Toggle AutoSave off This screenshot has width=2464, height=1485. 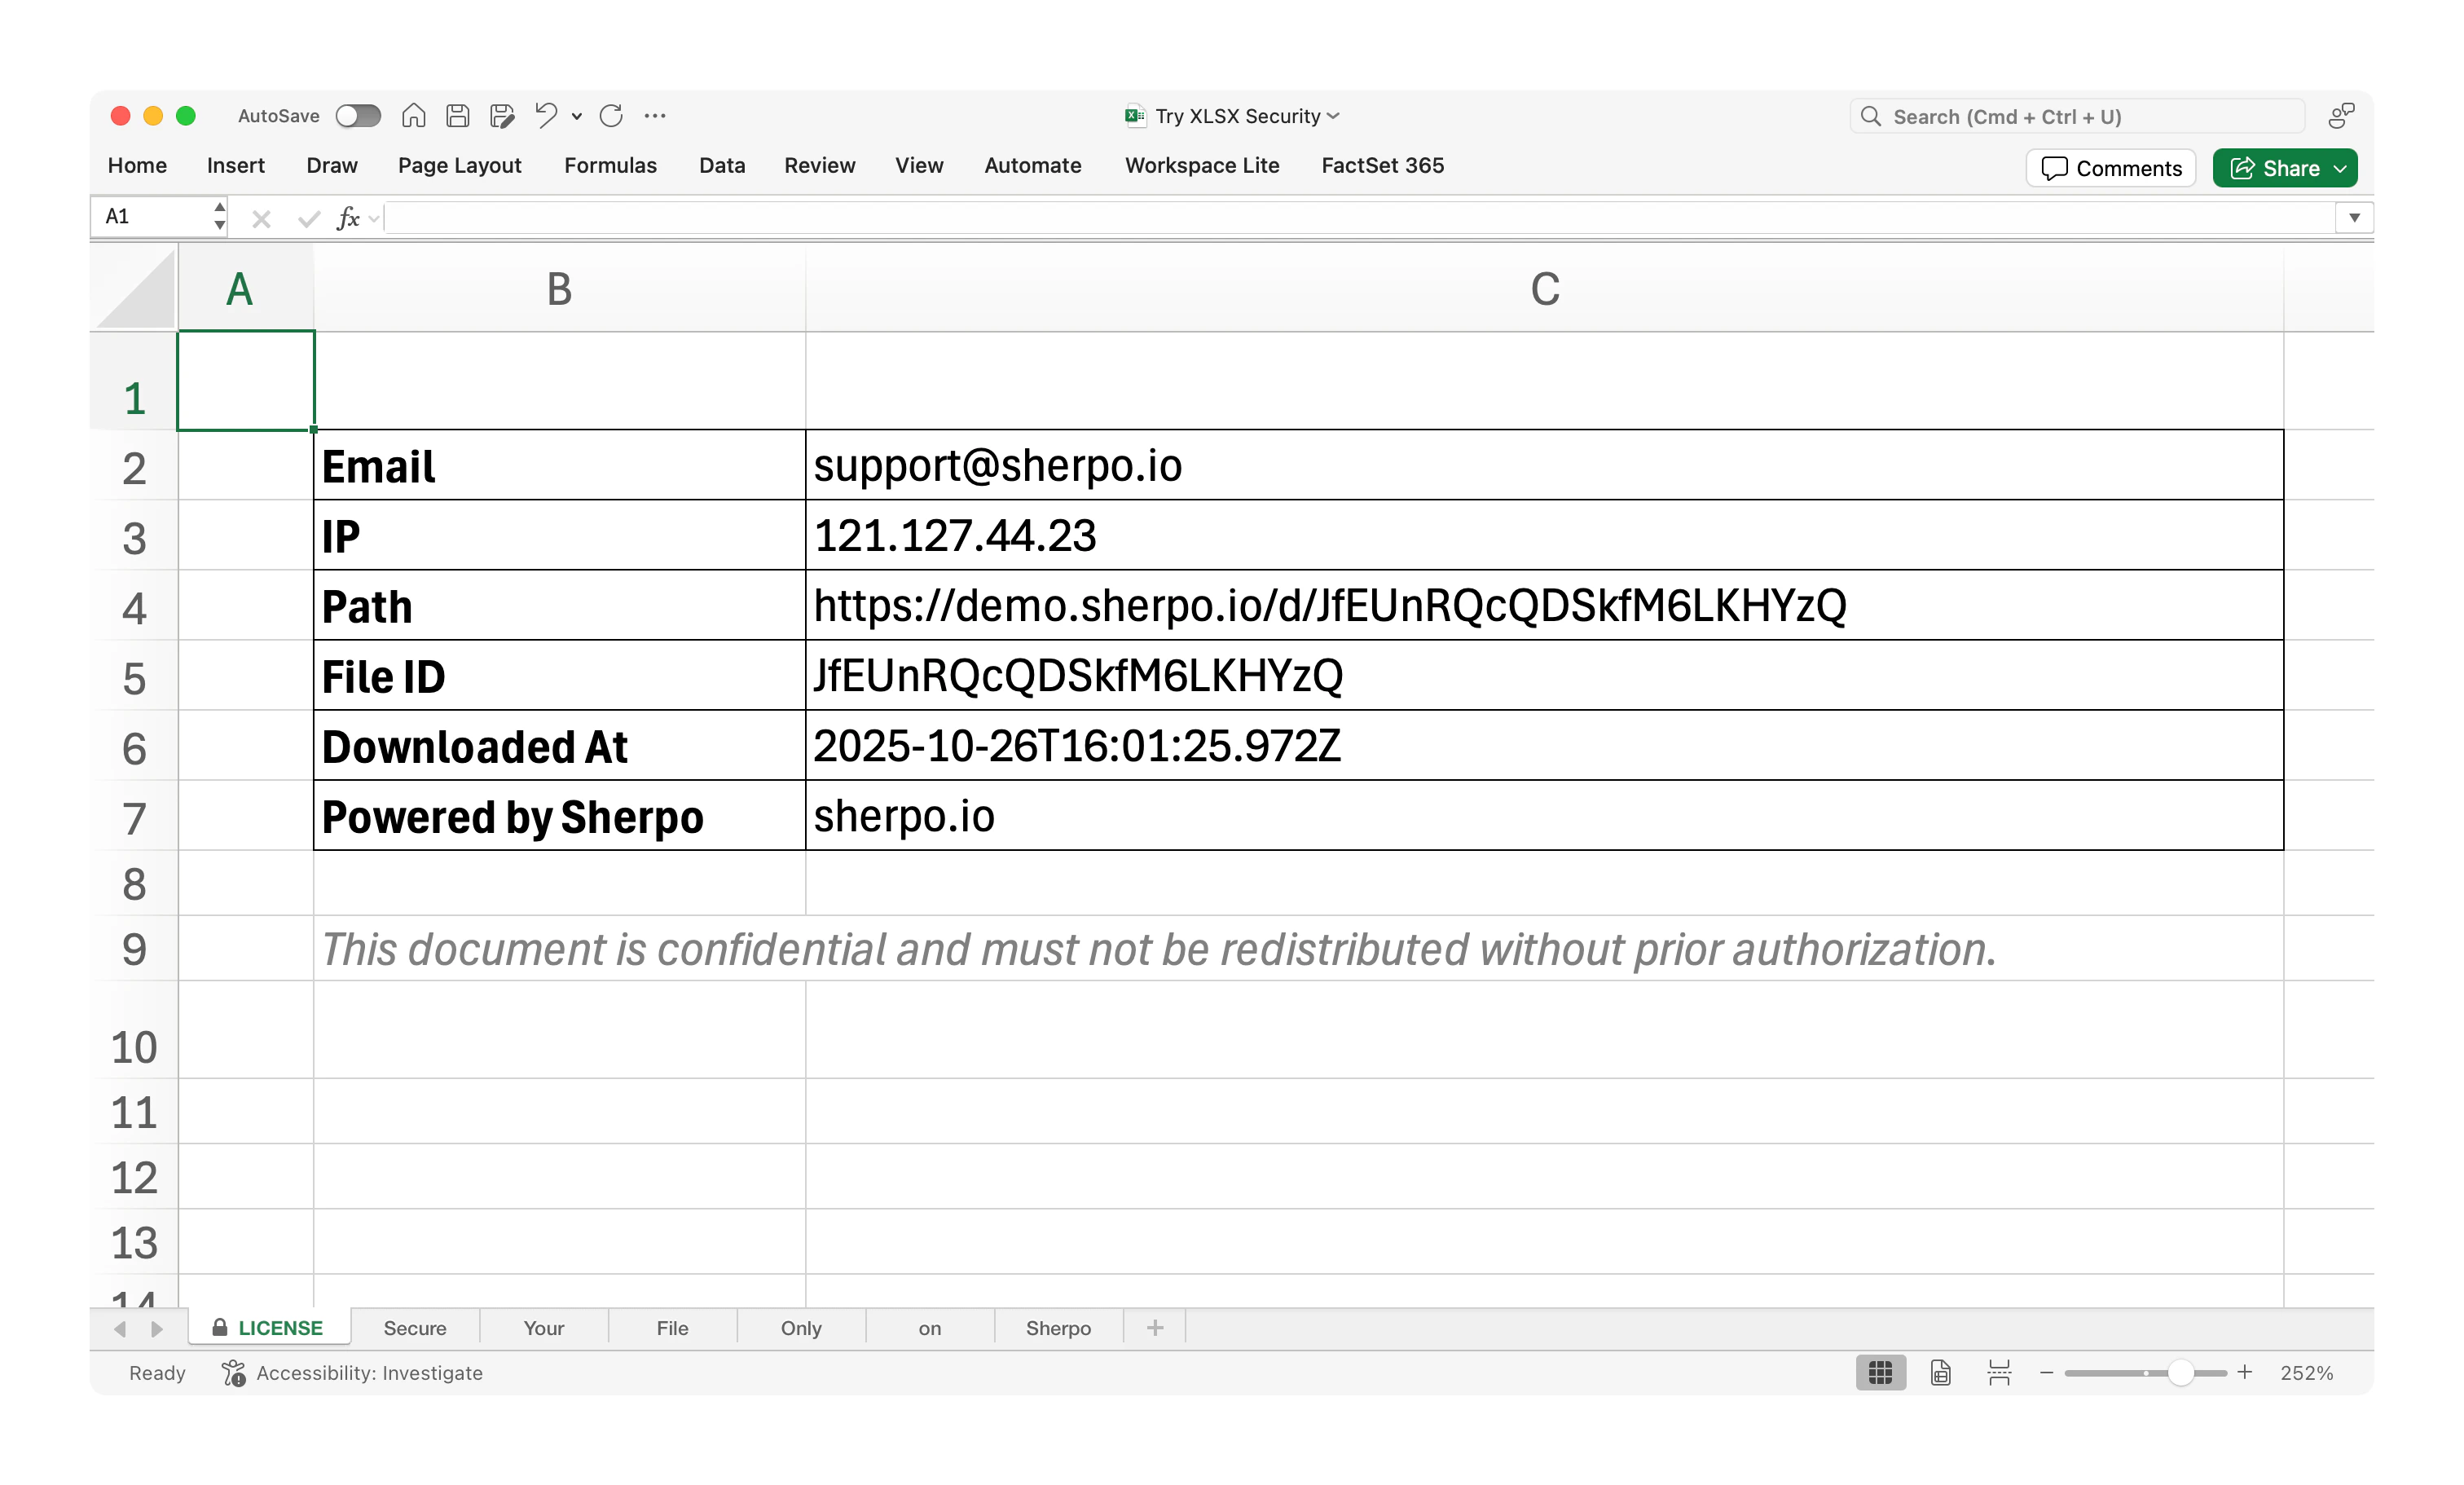click(358, 116)
